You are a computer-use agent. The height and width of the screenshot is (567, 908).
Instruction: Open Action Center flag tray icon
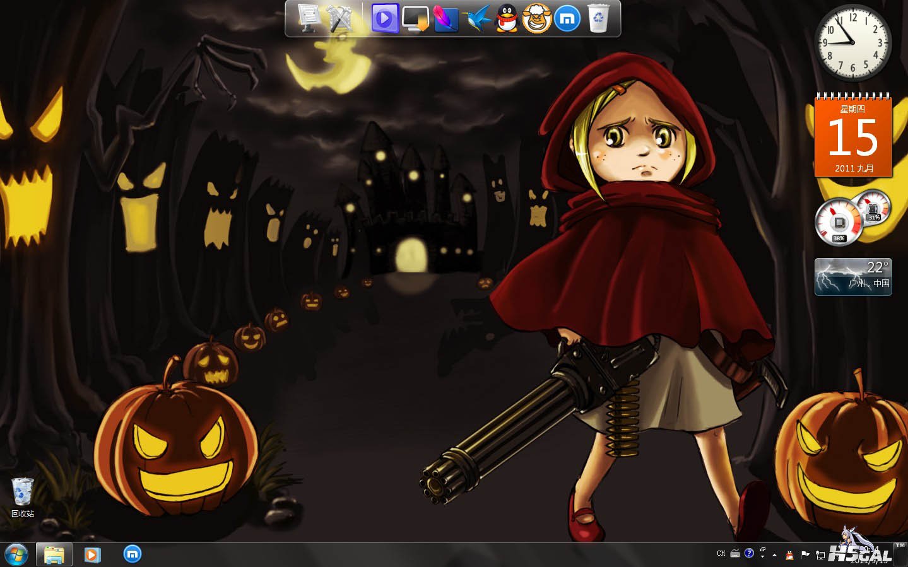tap(805, 555)
